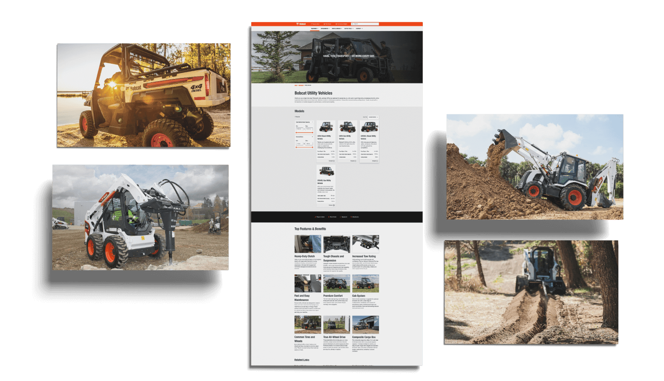Grab the maximum handle of Total Vehicle Rated Capacity slider
Viewport: 664px width, 381px height.
313,133
